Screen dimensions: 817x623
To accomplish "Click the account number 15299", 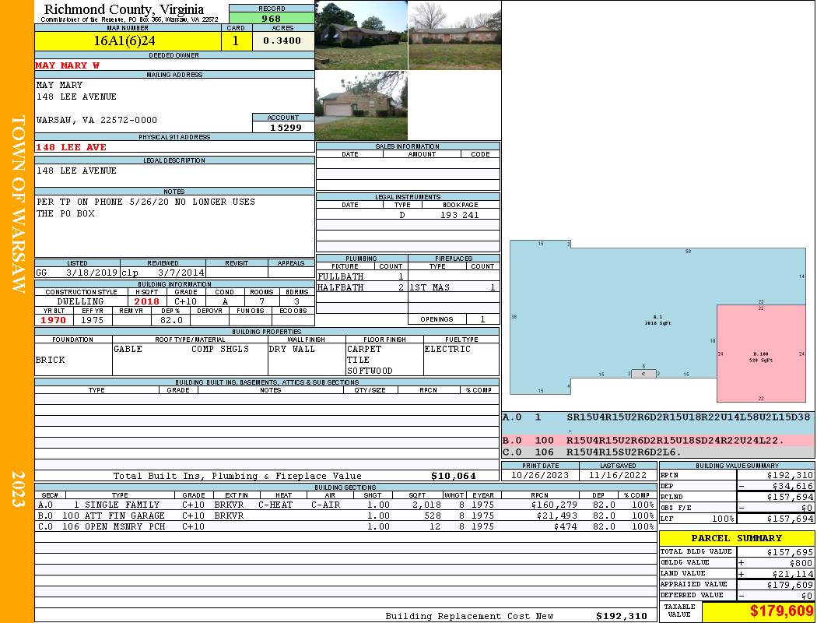I will coord(282,127).
